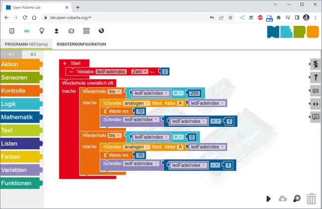Open the user account icon menu
Image resolution: width=322 pixels, height=209 pixels.
[x=56, y=31]
